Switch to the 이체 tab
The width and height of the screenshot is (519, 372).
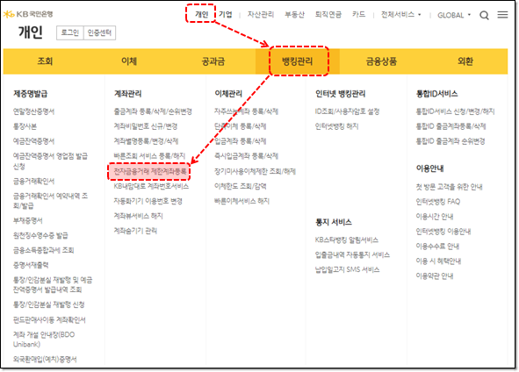click(x=129, y=61)
